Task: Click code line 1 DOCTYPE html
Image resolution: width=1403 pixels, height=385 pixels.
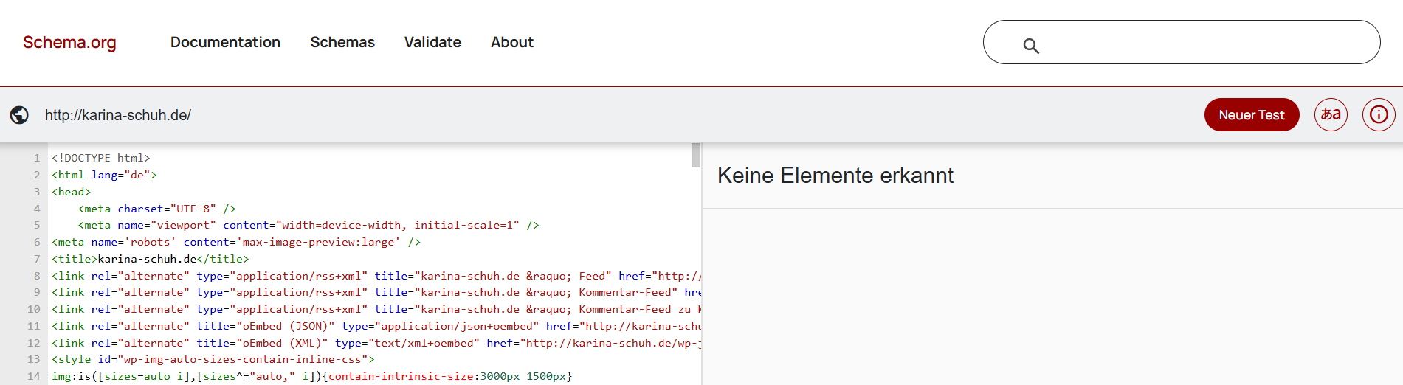Action: coord(101,158)
